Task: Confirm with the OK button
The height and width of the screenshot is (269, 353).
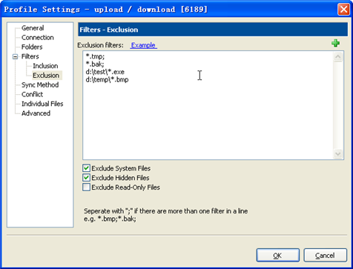Action: [278, 255]
